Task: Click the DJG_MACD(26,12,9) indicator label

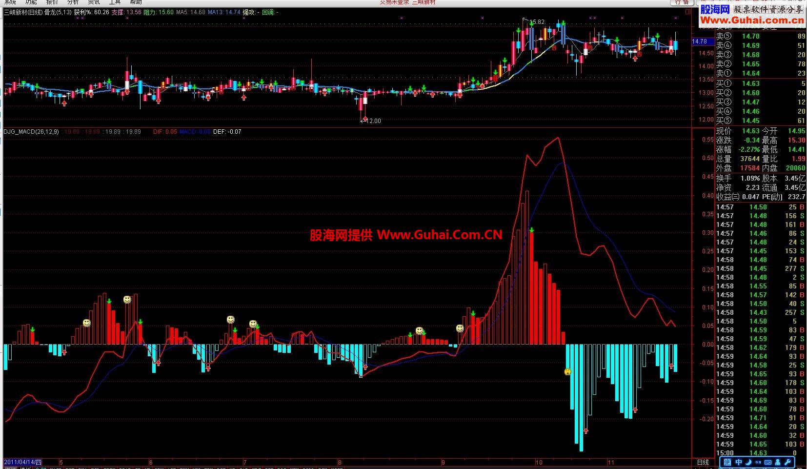Action: coord(31,132)
